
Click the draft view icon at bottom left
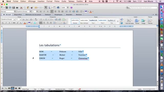[x=3, y=88]
